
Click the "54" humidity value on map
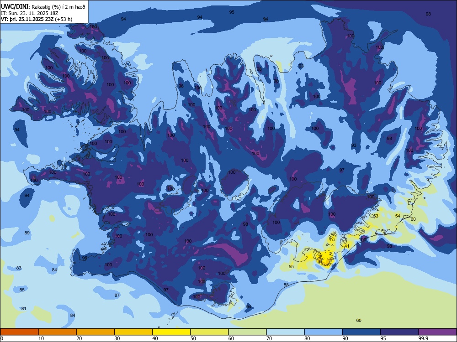point(398,216)
